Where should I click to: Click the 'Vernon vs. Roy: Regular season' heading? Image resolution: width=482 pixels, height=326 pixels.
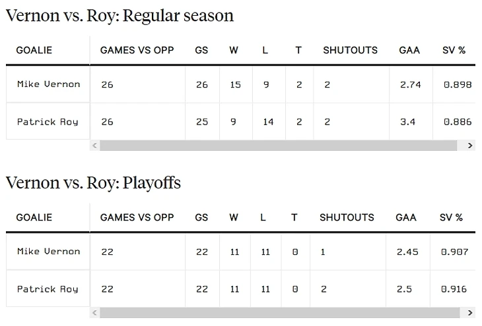120,15
